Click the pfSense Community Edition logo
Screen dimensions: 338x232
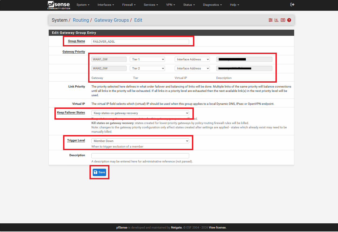click(x=59, y=5)
